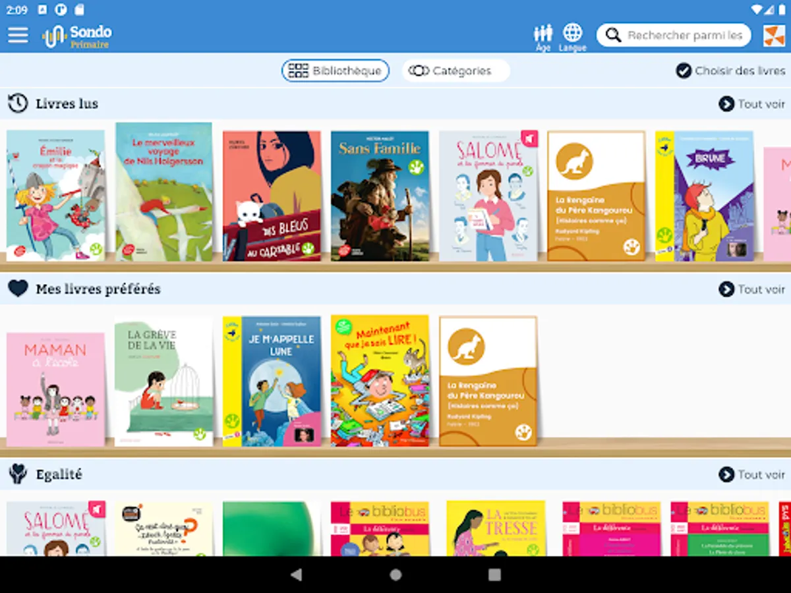This screenshot has width=791, height=593.
Task: Tap the heart icon of Mes livres préférés
Action: point(18,289)
